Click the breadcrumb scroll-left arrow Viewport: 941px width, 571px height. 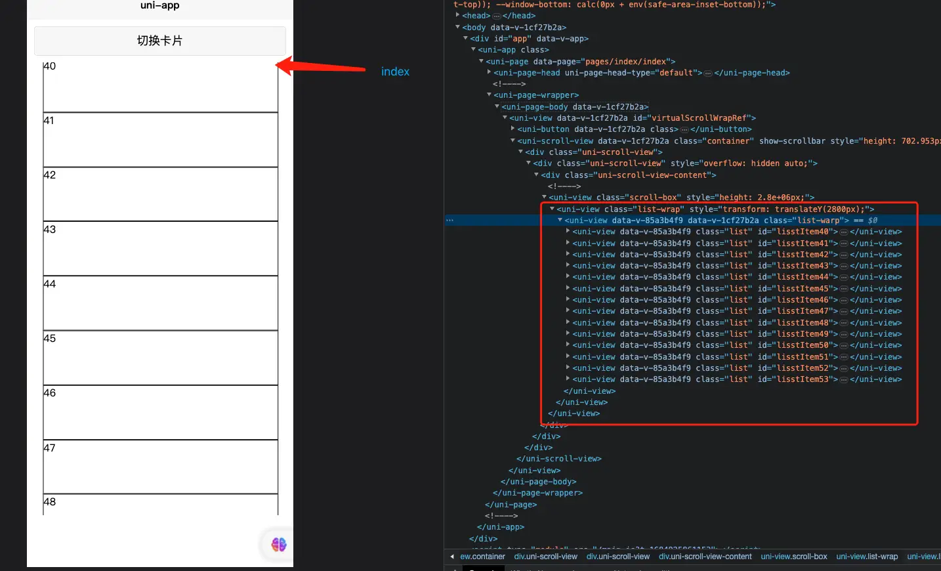(452, 557)
